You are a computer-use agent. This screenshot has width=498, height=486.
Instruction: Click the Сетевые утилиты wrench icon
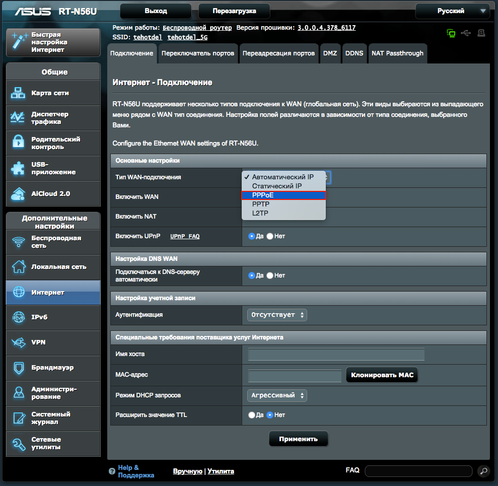click(19, 444)
